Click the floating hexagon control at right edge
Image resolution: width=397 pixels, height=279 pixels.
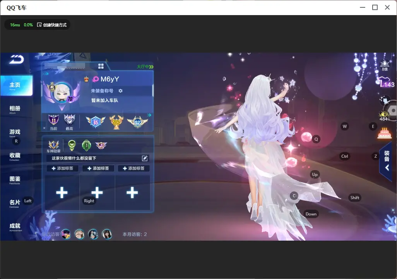[392, 110]
